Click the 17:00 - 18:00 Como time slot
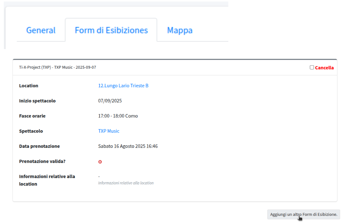This screenshot has width=357, height=223. point(118,116)
